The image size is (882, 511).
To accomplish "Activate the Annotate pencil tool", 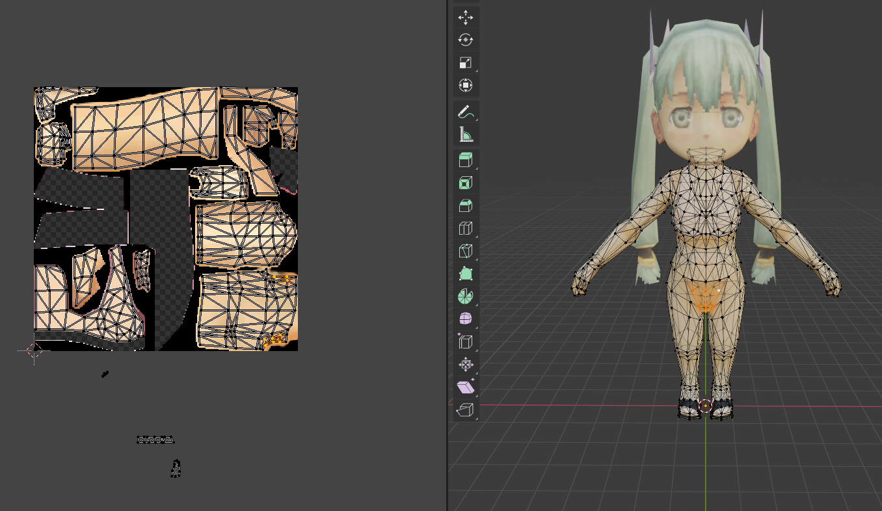I will tap(466, 112).
